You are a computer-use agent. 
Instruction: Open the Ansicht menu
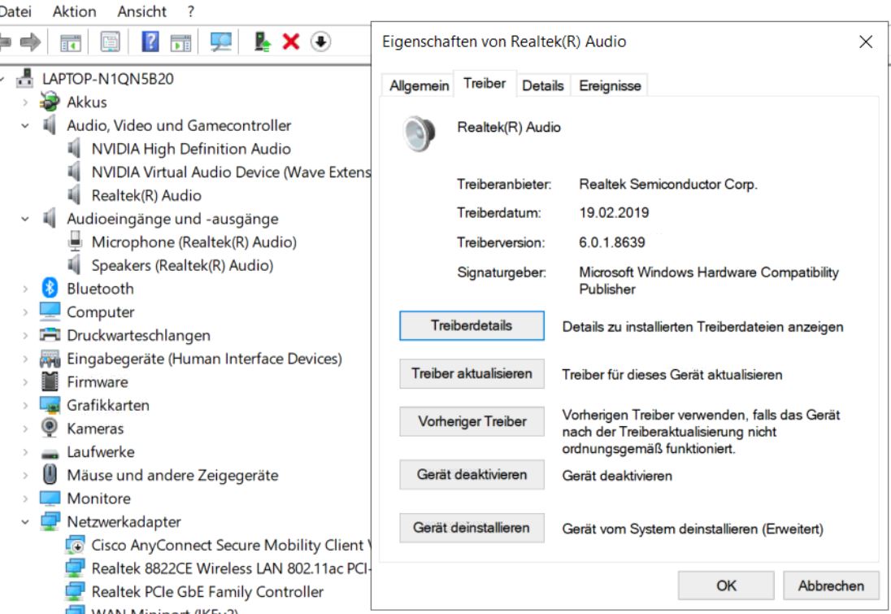tap(142, 11)
